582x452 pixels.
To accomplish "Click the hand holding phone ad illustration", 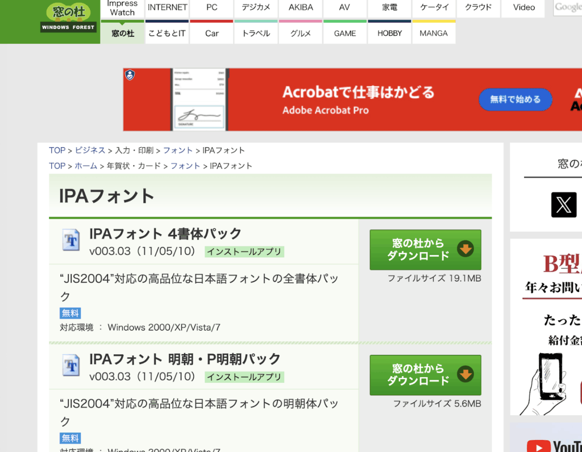I will [x=544, y=384].
